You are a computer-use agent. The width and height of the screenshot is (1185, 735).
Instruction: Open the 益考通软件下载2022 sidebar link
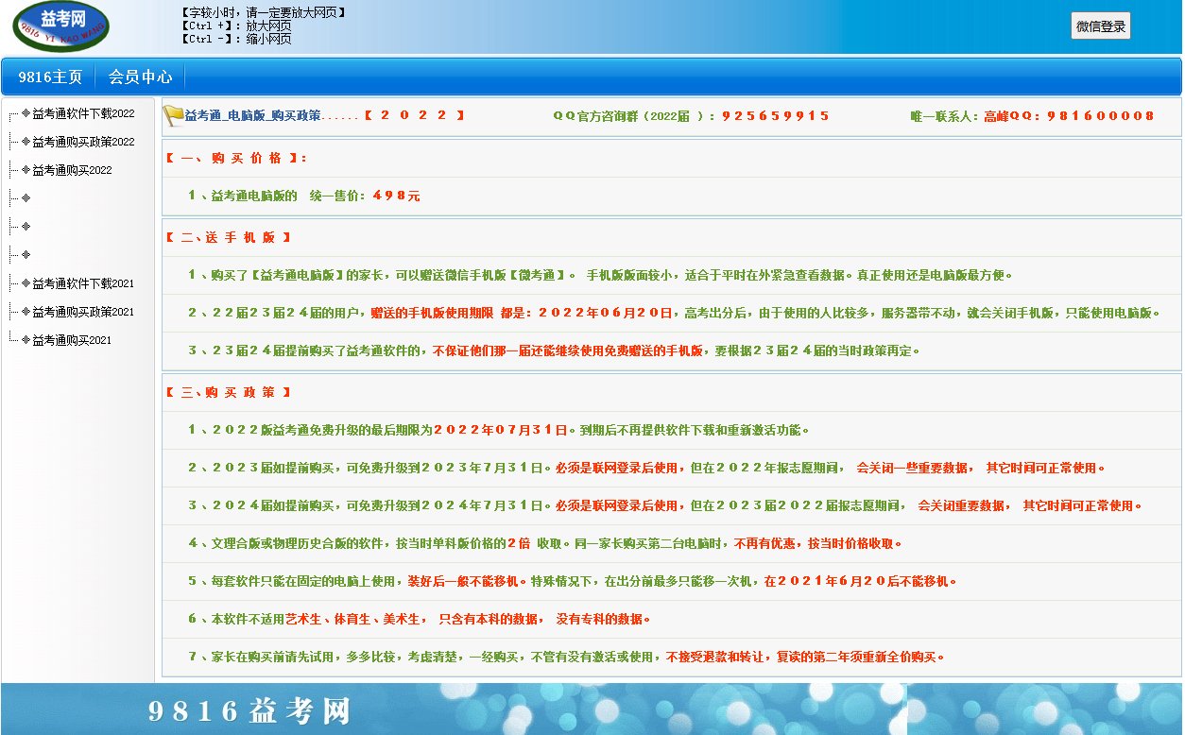pos(83,112)
